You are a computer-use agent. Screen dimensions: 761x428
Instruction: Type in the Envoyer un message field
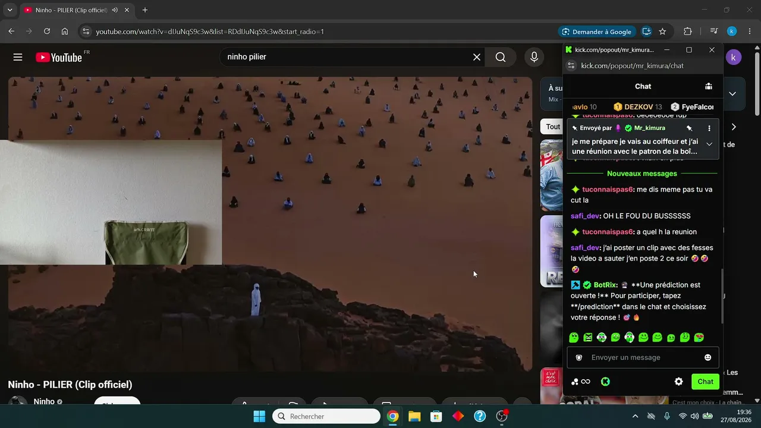point(643,357)
